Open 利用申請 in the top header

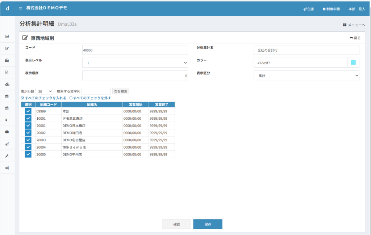[x=331, y=9]
